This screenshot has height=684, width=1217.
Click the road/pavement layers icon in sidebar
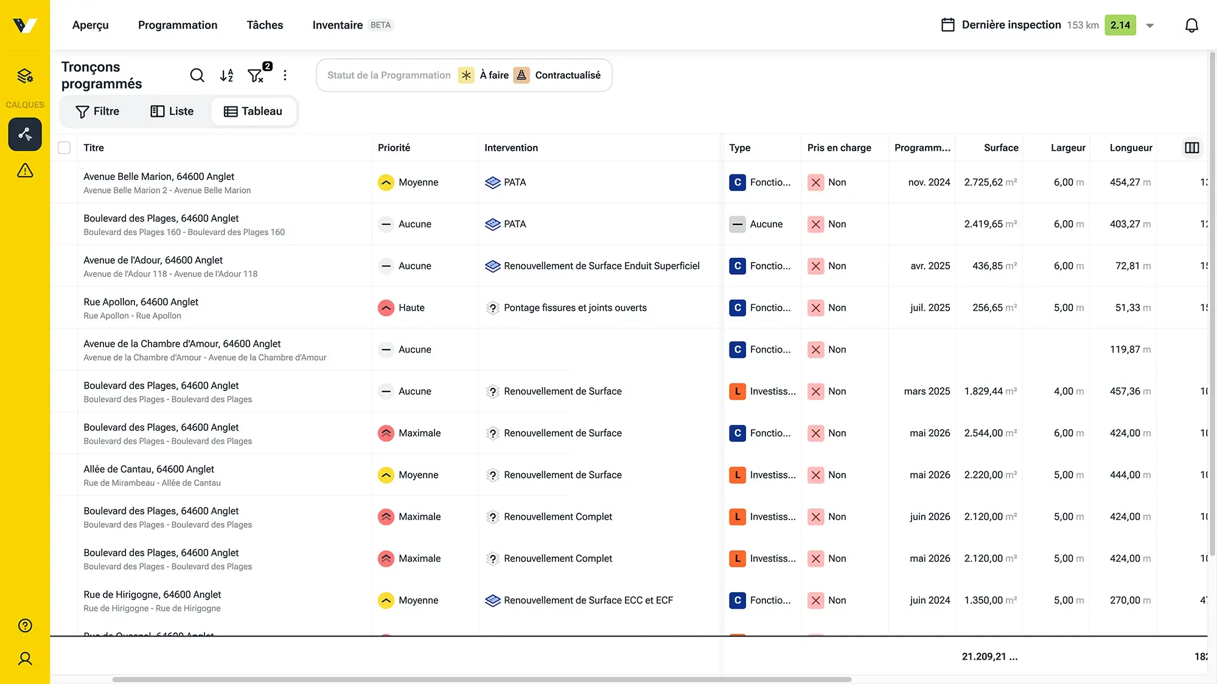point(25,134)
